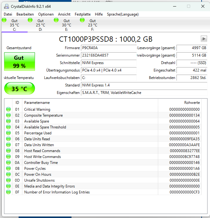Click status dot of Power Cycles row
Image resolution: width=210 pixels, height=218 pixels.
point(8,168)
